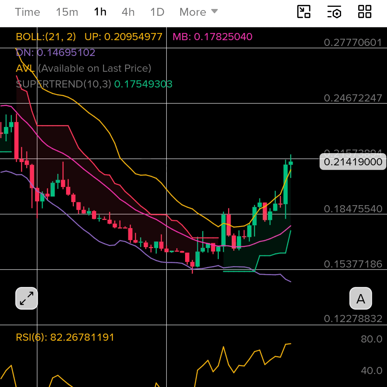Tap the latest green candle at the chart's right edge

coord(291,163)
